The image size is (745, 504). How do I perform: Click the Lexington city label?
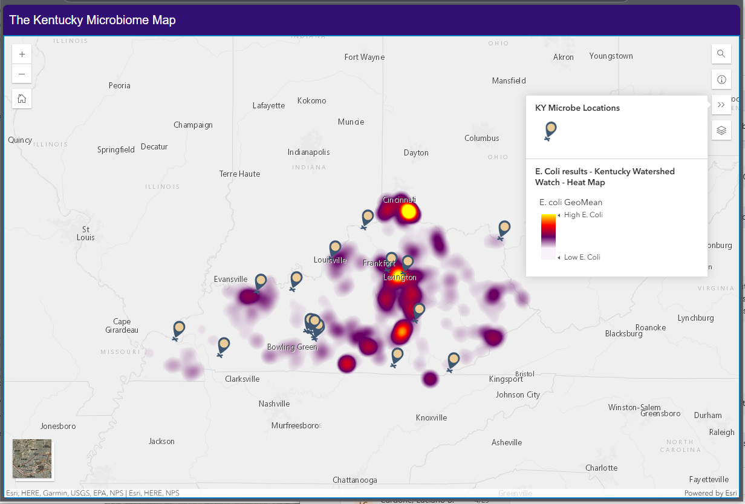[400, 278]
